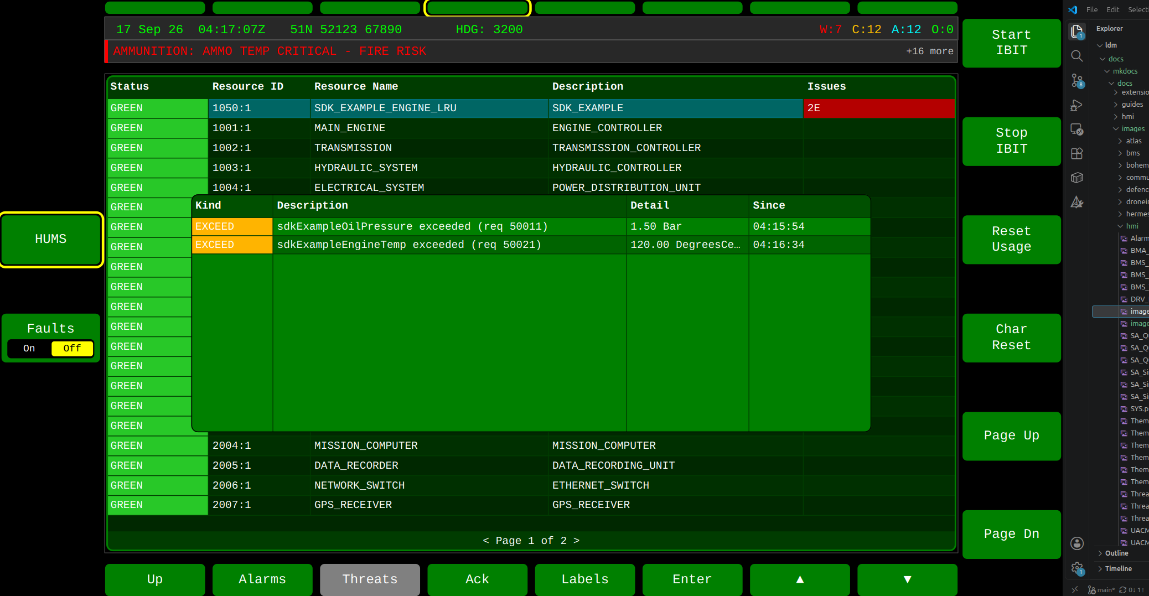
Task: Click the main* git branch indicator
Action: click(x=1101, y=590)
